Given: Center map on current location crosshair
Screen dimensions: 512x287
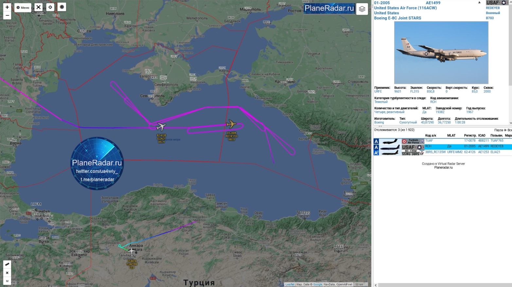Looking at the screenshot, I should pyautogui.click(x=50, y=7).
